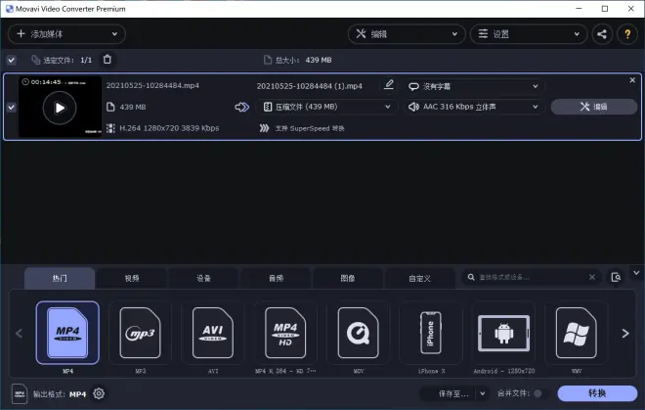
Task: Switch to the Popular formats tab
Action: [x=60, y=279]
